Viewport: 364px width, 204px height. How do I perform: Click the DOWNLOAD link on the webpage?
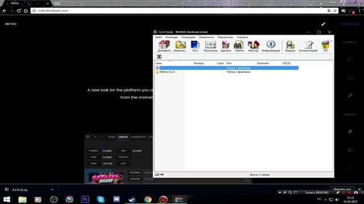tap(350, 24)
